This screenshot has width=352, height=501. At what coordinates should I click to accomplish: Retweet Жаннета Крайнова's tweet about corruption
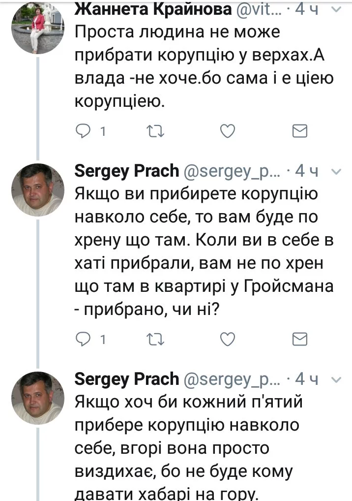[156, 131]
